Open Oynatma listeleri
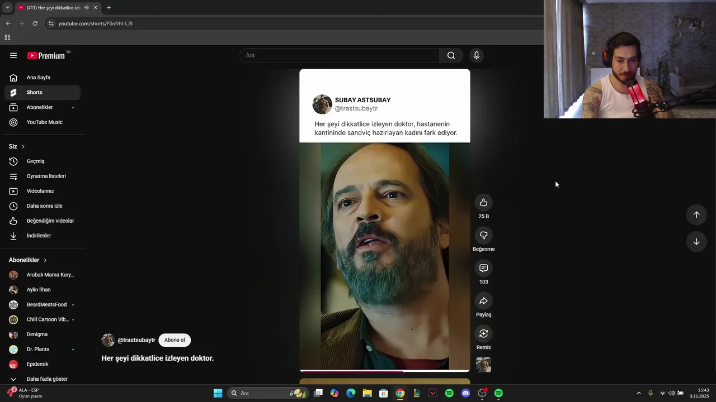This screenshot has height=402, width=716. pos(42,176)
